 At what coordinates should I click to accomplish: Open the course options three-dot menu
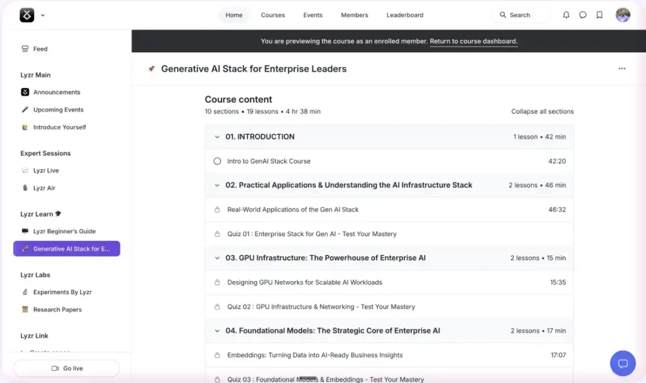coord(621,69)
